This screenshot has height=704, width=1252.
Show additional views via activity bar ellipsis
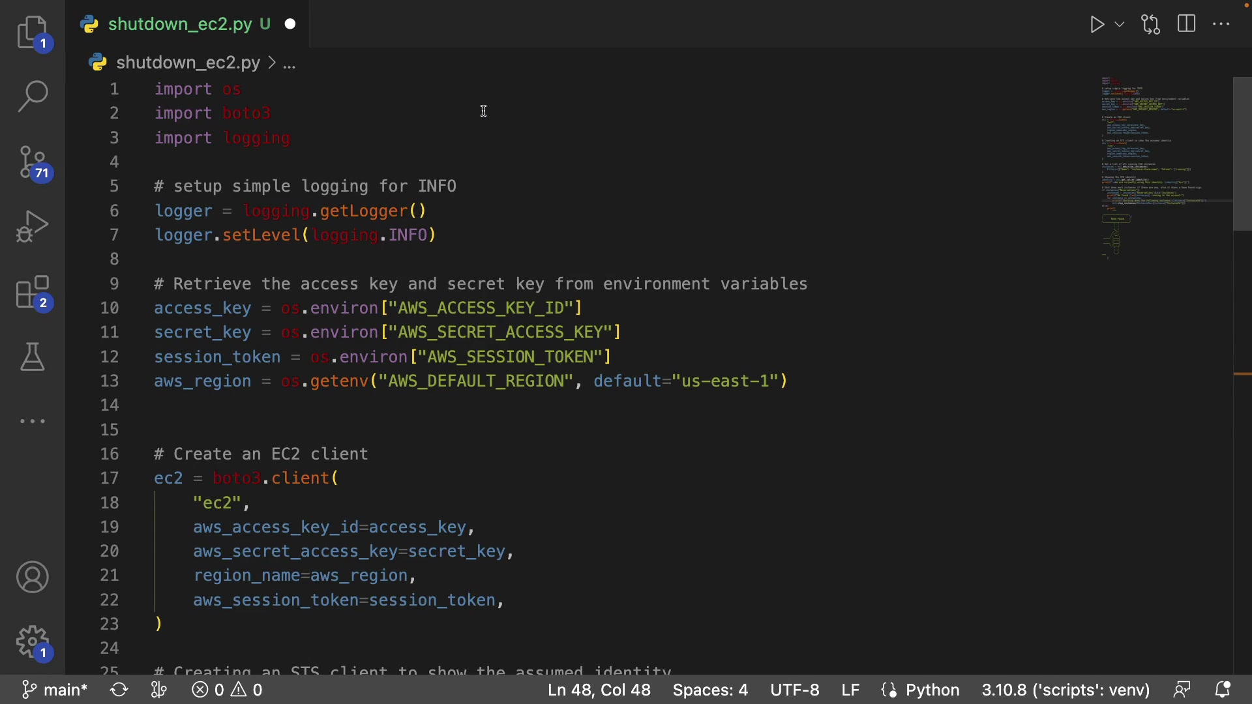tap(33, 421)
